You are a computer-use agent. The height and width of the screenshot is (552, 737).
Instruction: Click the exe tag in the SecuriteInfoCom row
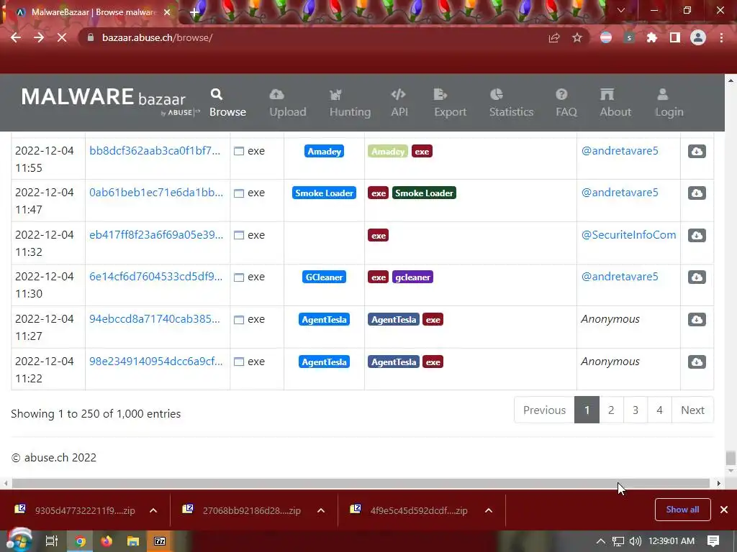378,235
